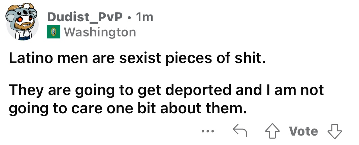
Task: Click the second paragraph of the comment
Action: (x=166, y=99)
